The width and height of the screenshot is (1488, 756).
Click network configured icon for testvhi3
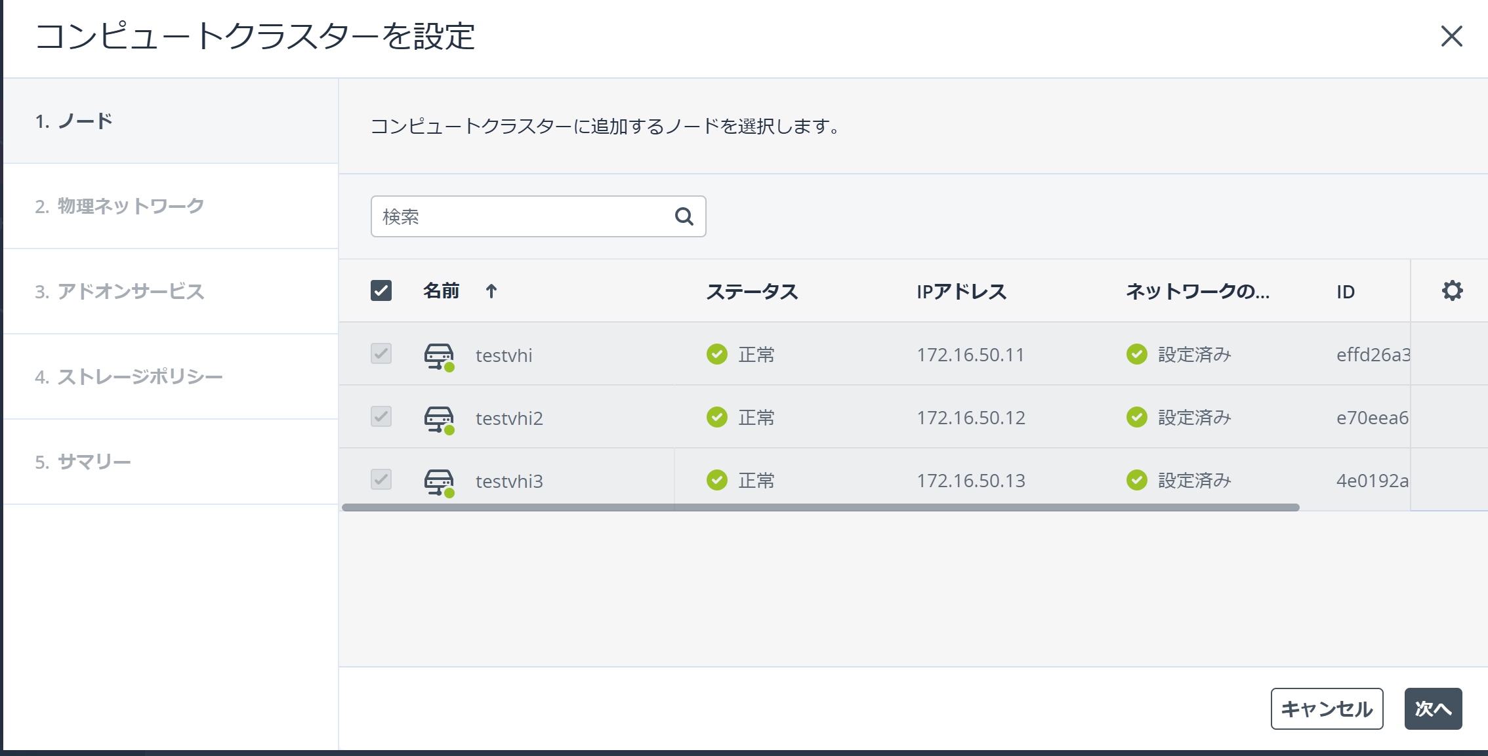click(x=1136, y=480)
